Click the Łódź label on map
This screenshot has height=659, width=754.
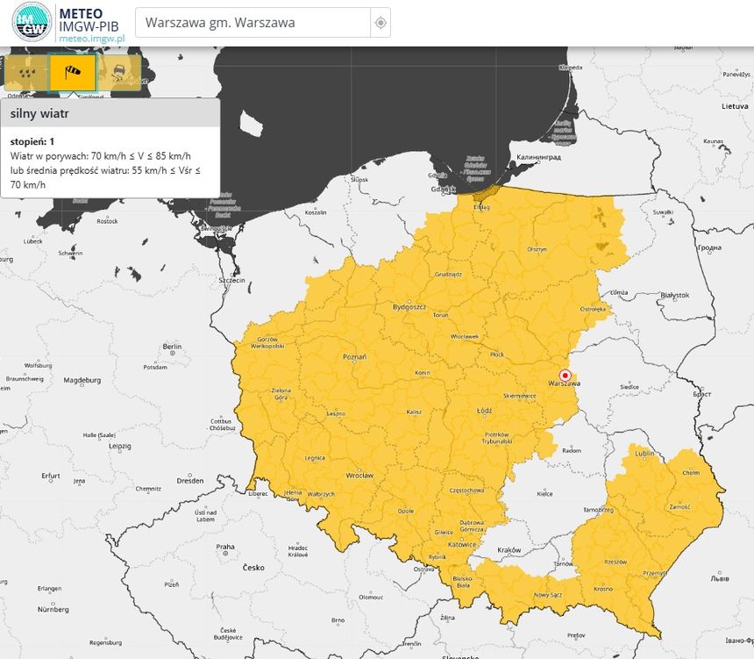pyautogui.click(x=484, y=411)
